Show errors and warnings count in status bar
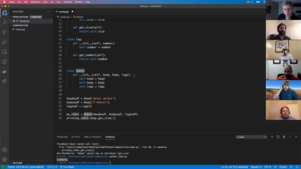 52,167
